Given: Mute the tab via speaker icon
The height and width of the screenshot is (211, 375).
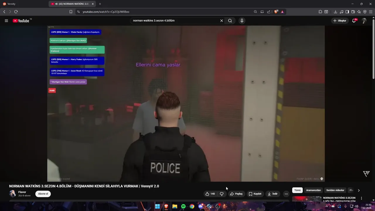Looking at the screenshot, I should pyautogui.click(x=56, y=4).
